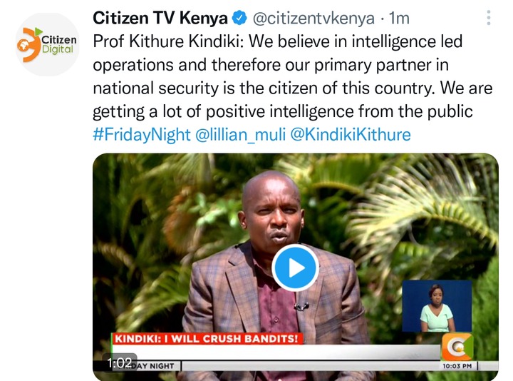This screenshot has width=513, height=381.
Task: Open the tweet's three-dot more menu
Action: (x=489, y=18)
